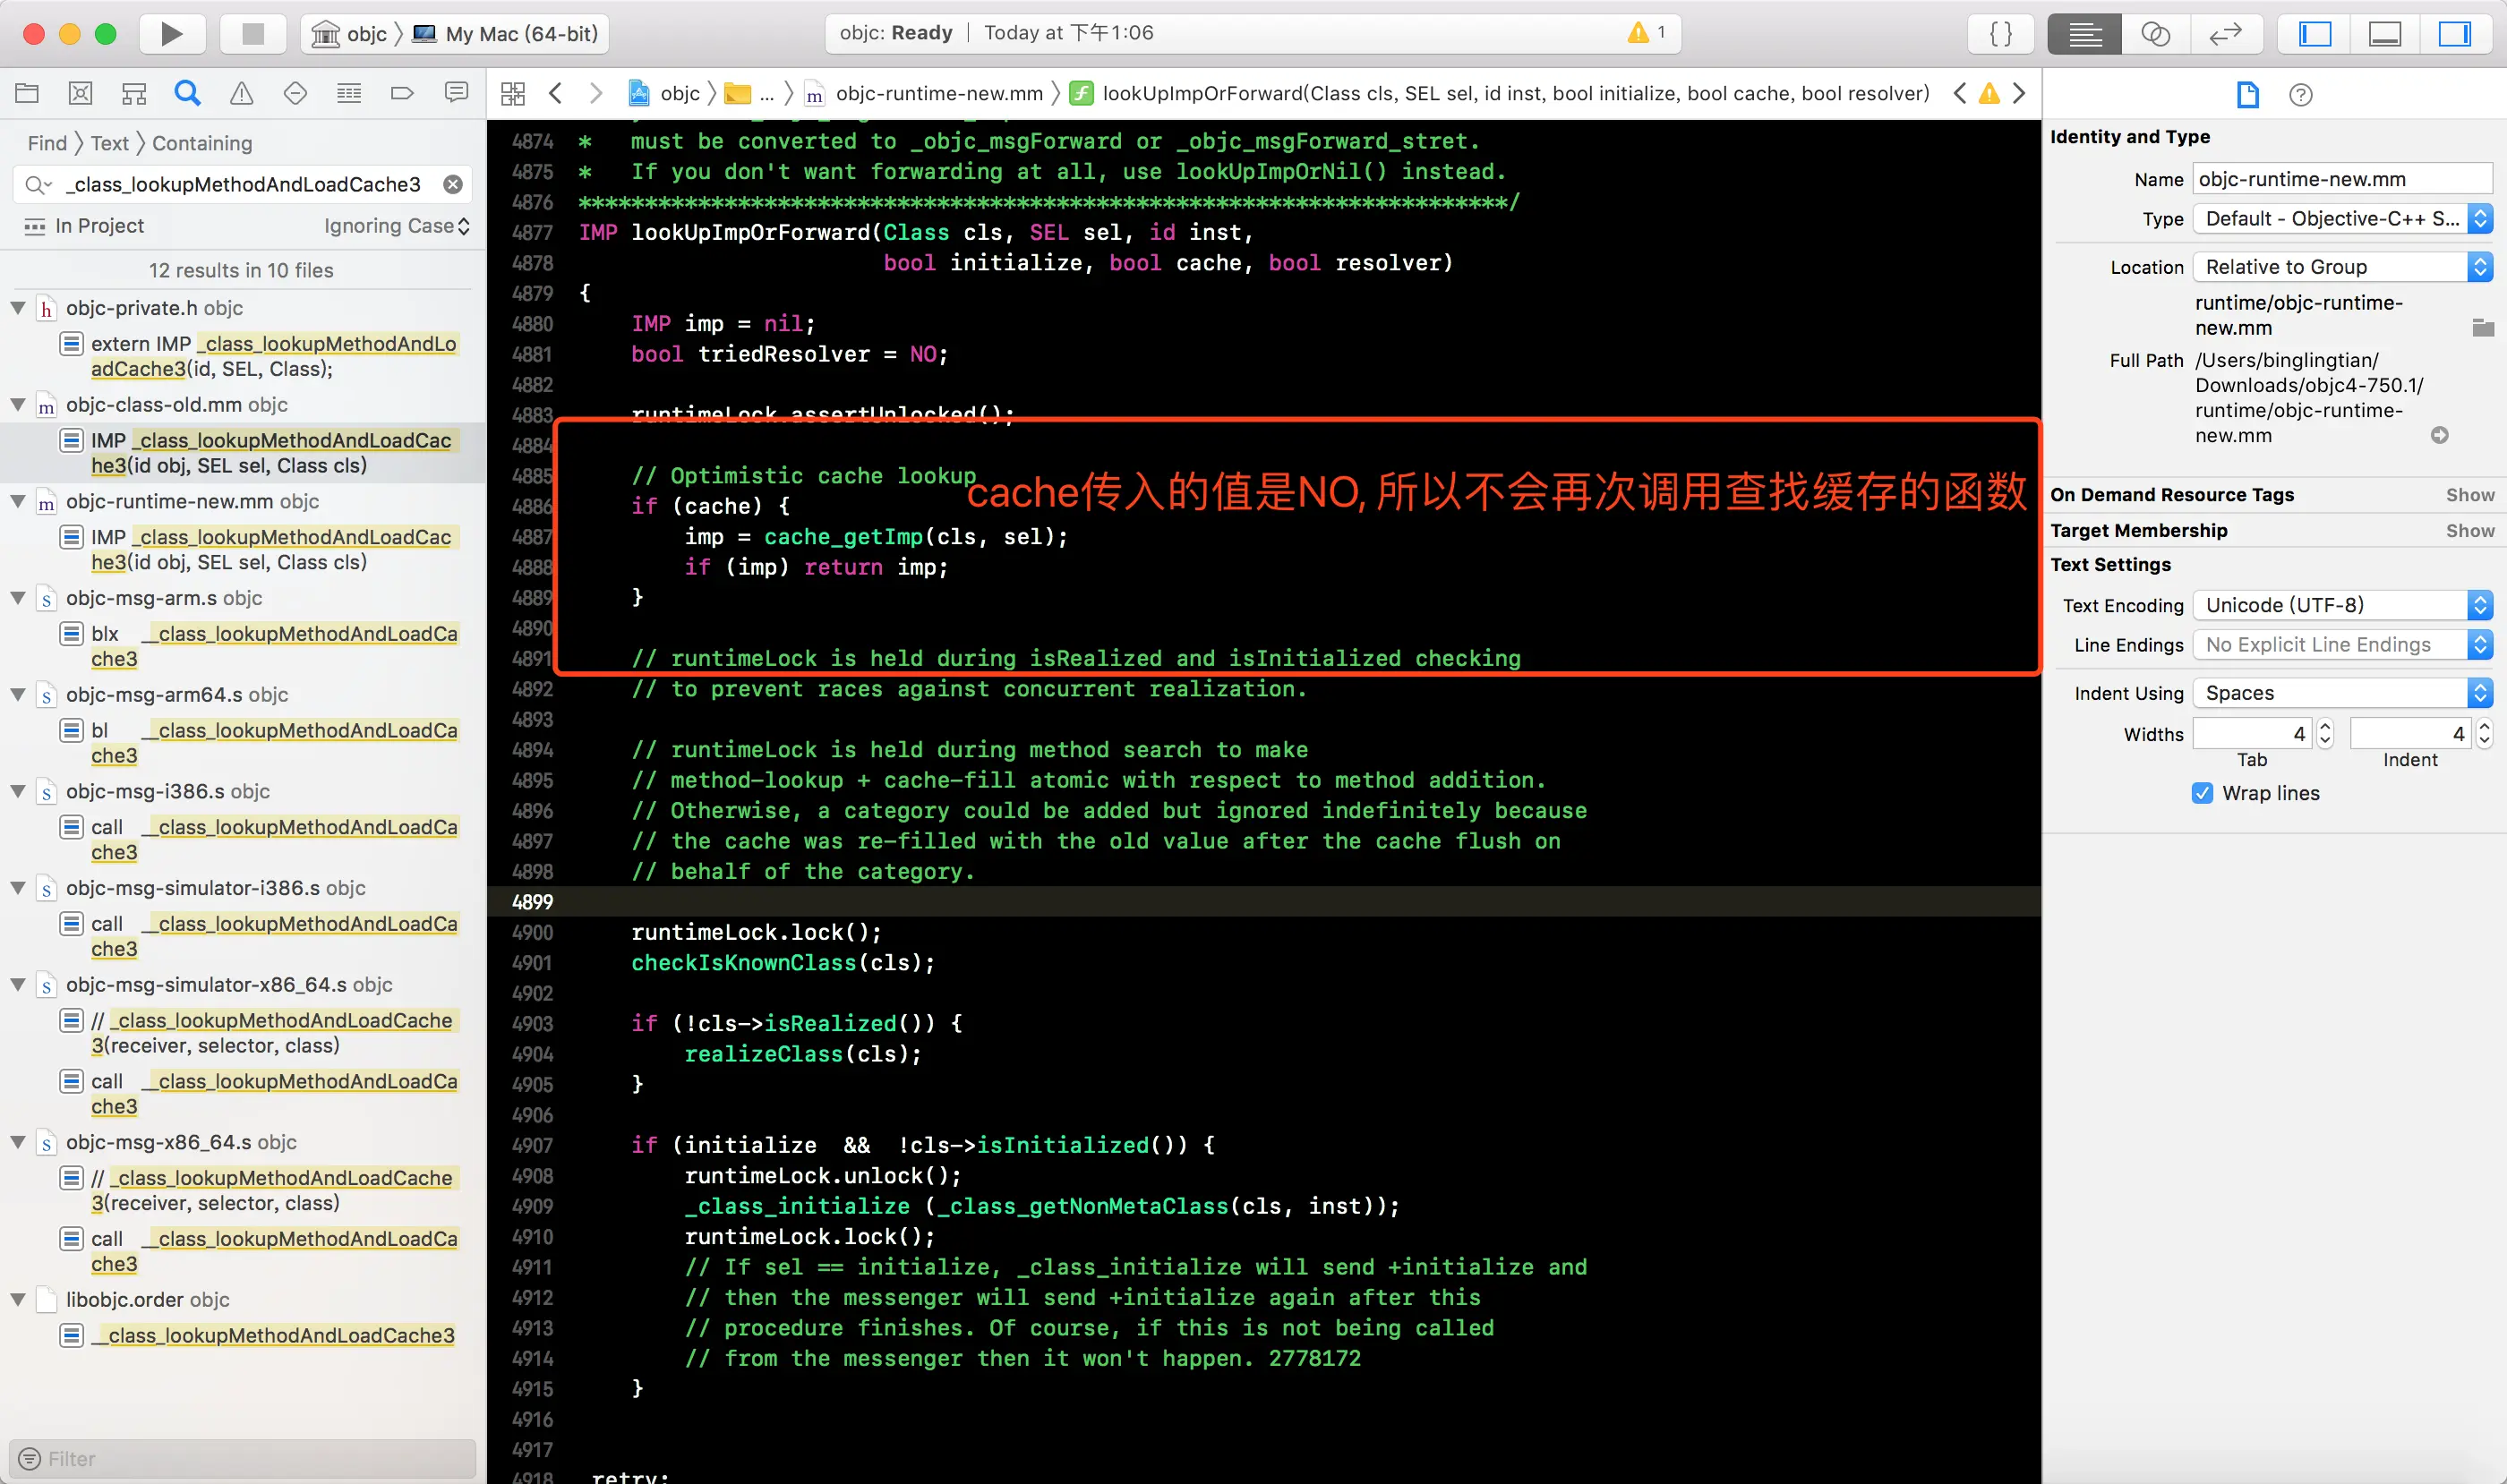The image size is (2507, 1484).
Task: Clear the search text field
Action: pos(453,184)
